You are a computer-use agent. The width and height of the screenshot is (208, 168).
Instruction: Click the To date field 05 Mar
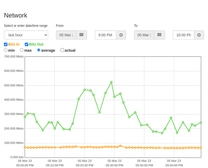click(144, 35)
